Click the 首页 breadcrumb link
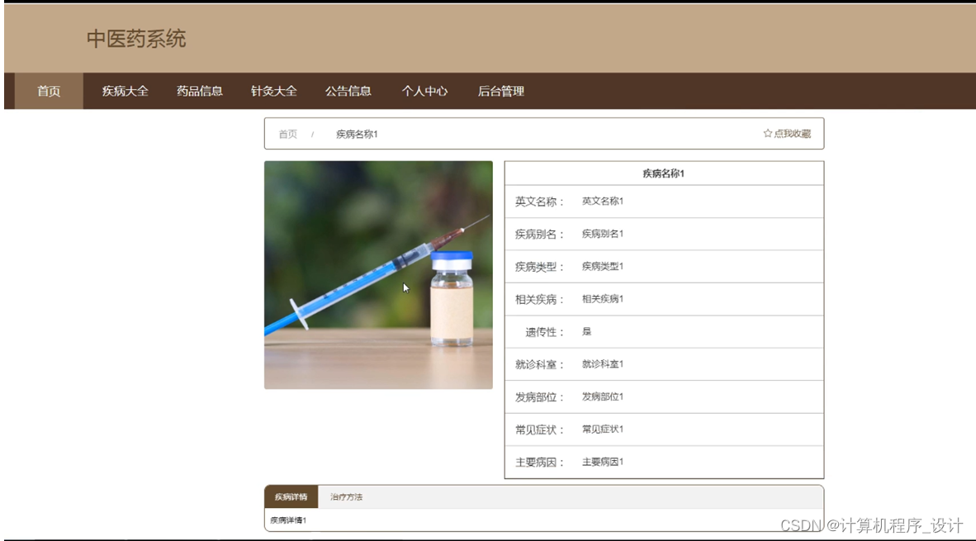This screenshot has height=541, width=976. pos(287,134)
